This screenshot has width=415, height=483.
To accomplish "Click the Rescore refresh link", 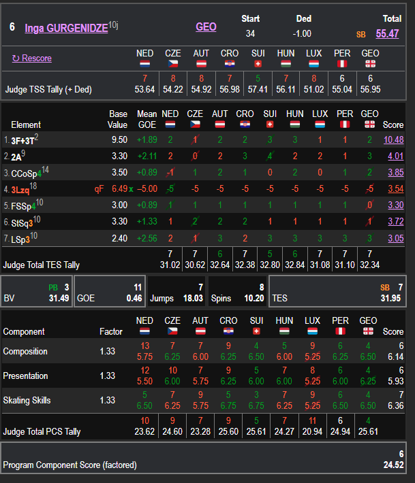I will click(32, 59).
